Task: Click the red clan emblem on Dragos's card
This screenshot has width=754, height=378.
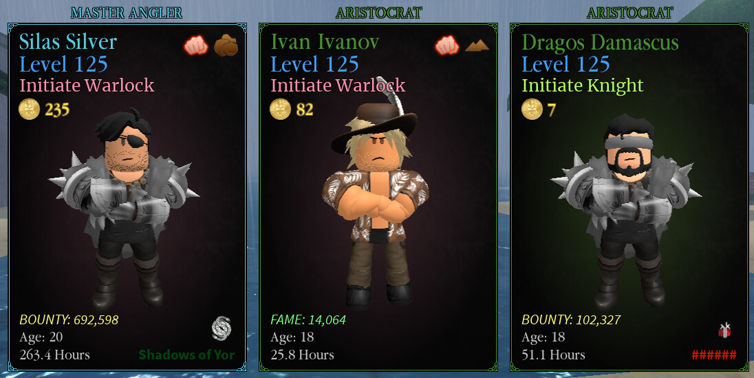Action: coord(724,330)
